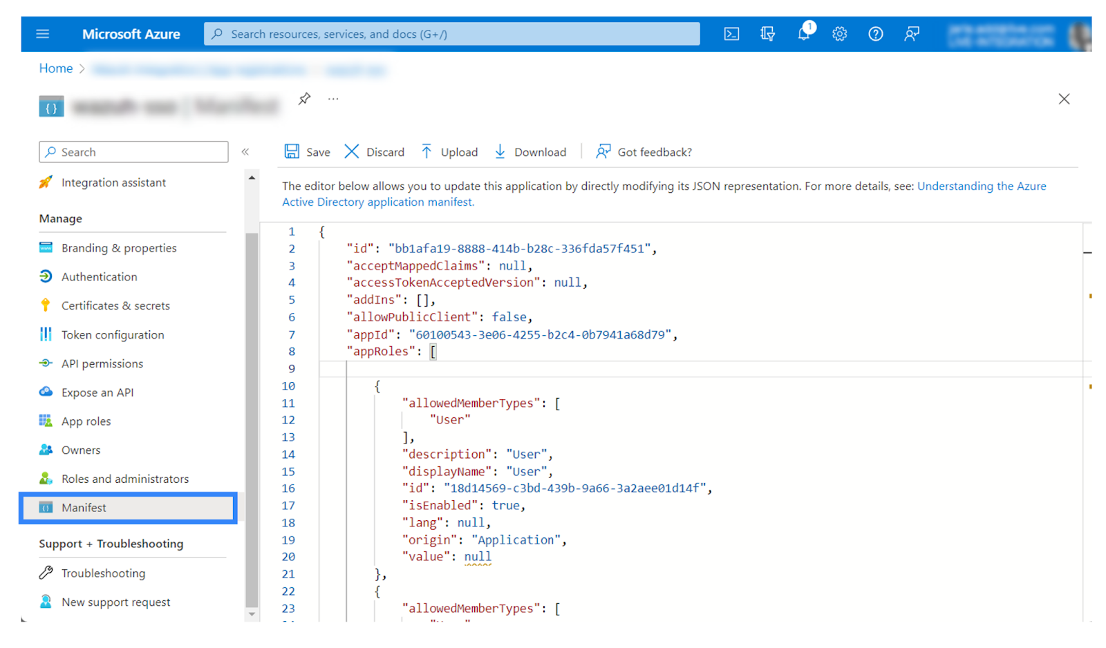1106x648 pixels.
Task: Click "accessTokenAcceptedVersion" on line 4
Action: tap(443, 283)
